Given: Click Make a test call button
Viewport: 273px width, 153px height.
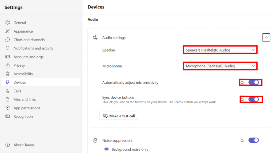Looking at the screenshot, I should coord(119,116).
